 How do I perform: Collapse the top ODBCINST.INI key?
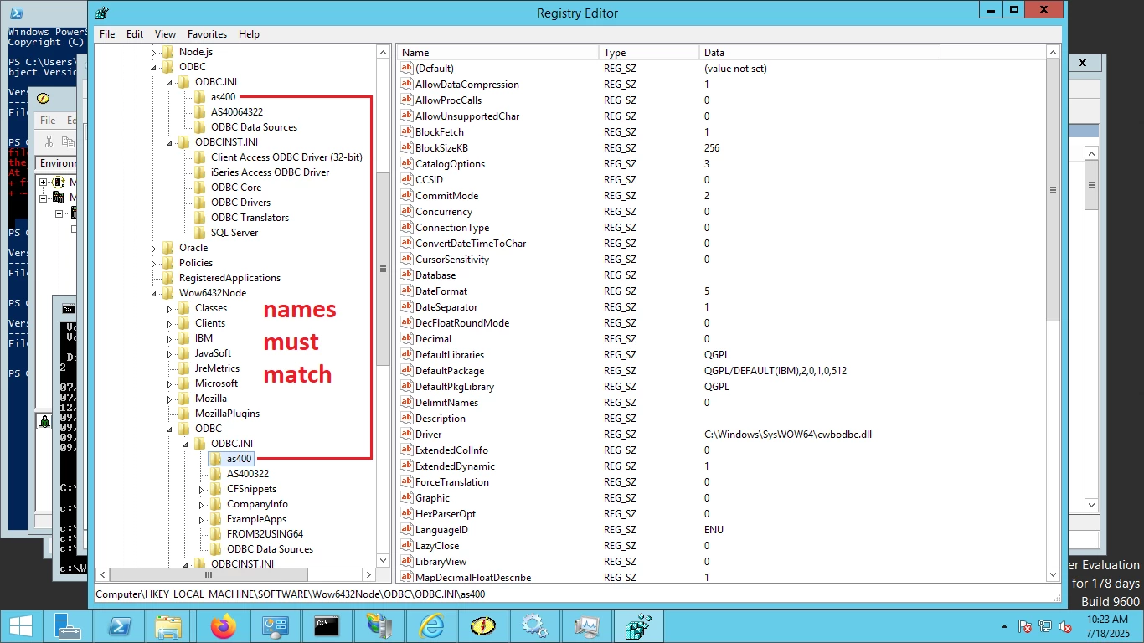click(169, 142)
